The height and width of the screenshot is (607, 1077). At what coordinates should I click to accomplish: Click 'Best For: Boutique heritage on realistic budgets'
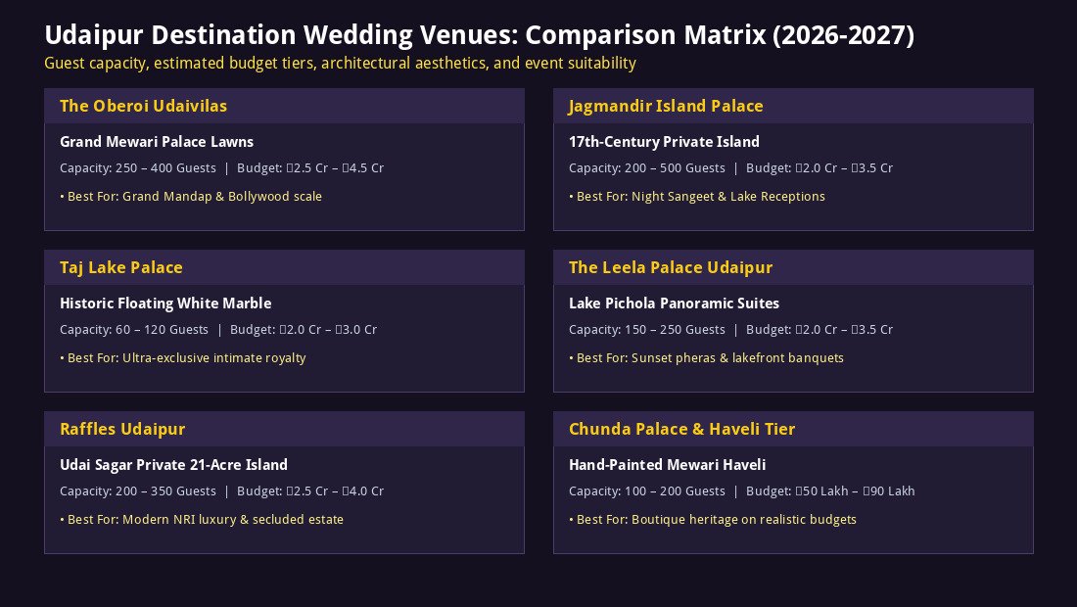[x=713, y=519]
